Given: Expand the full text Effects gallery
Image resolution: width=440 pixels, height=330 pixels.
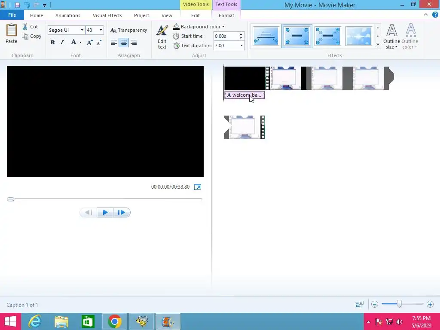Looking at the screenshot, I should click(x=378, y=45).
